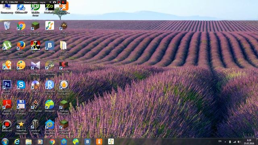Viewport: 258px width, 145px height.
Task: Open the uTorrent desktop shortcut
Action: coord(7,46)
